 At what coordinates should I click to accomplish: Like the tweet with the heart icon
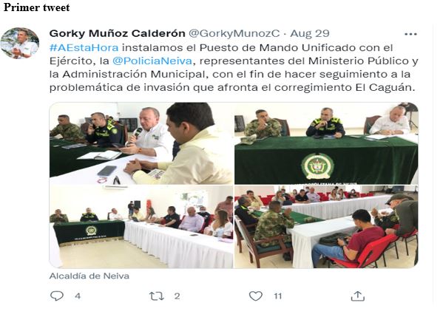tap(256, 296)
